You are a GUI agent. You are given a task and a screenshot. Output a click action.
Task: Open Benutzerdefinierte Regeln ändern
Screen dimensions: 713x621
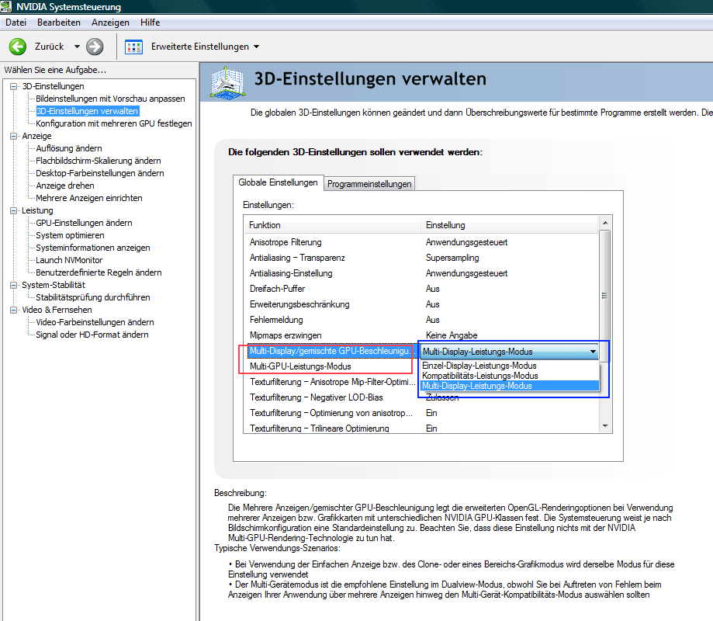click(99, 272)
